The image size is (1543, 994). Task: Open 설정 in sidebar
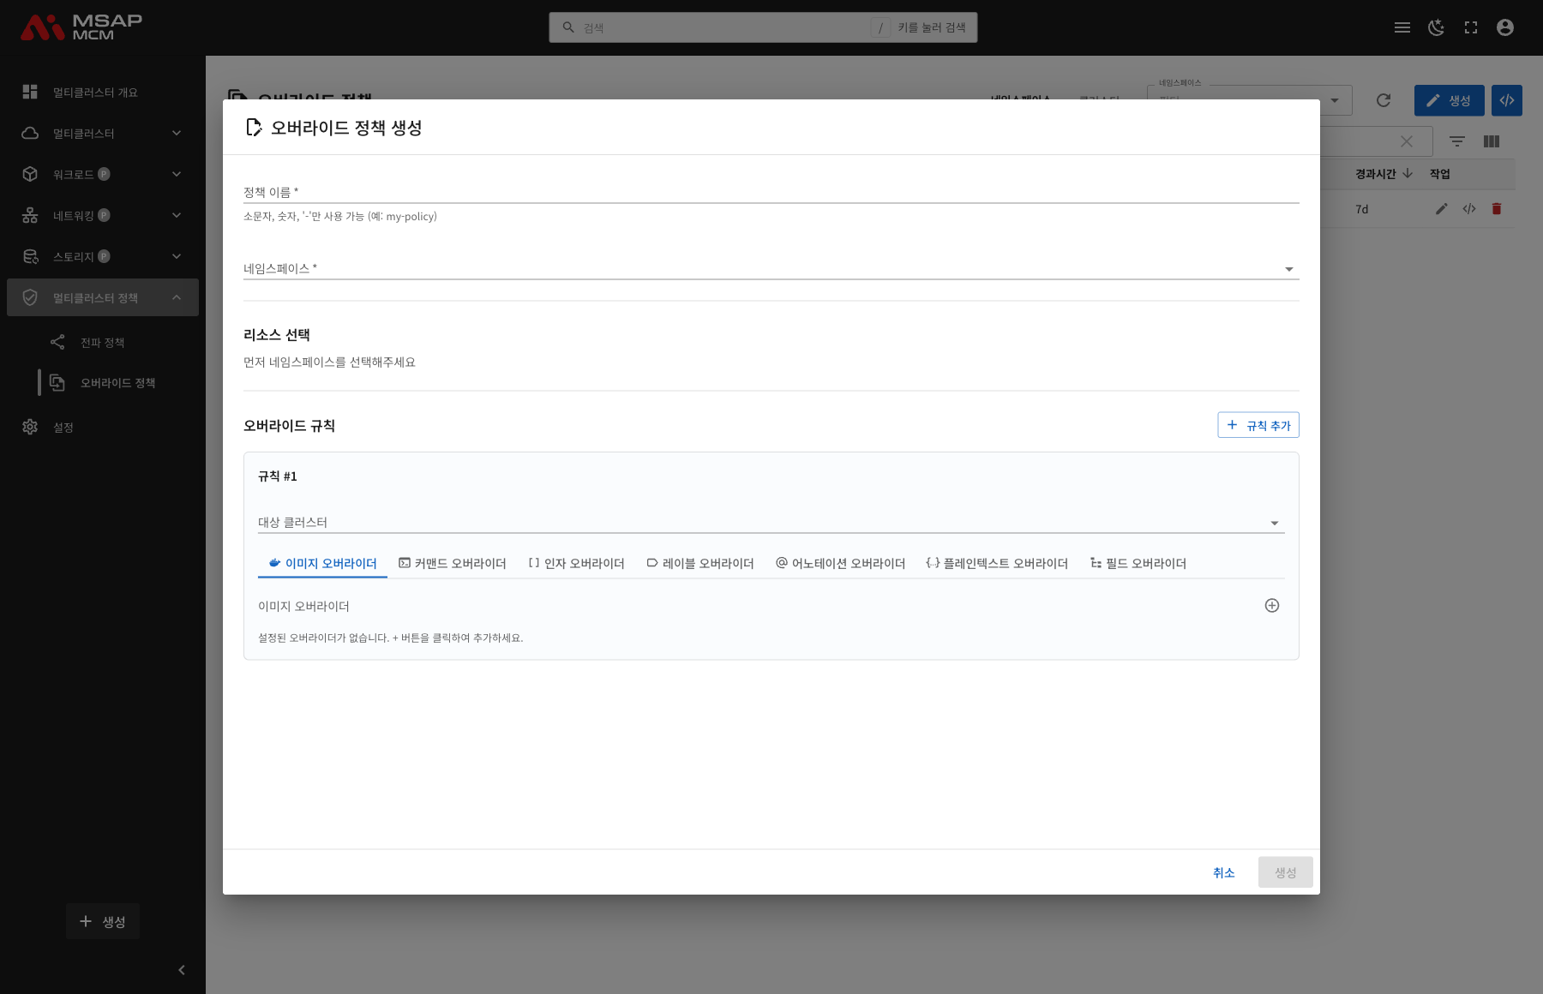tap(103, 427)
